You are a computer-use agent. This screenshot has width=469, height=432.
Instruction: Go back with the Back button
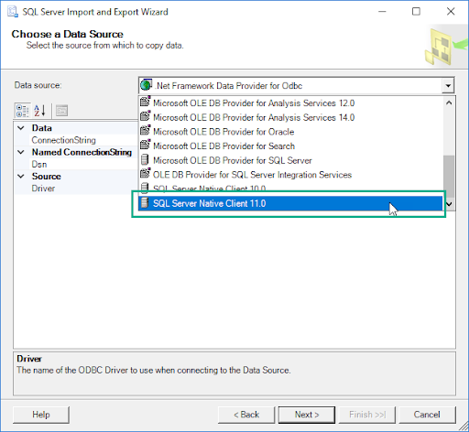pyautogui.click(x=246, y=415)
